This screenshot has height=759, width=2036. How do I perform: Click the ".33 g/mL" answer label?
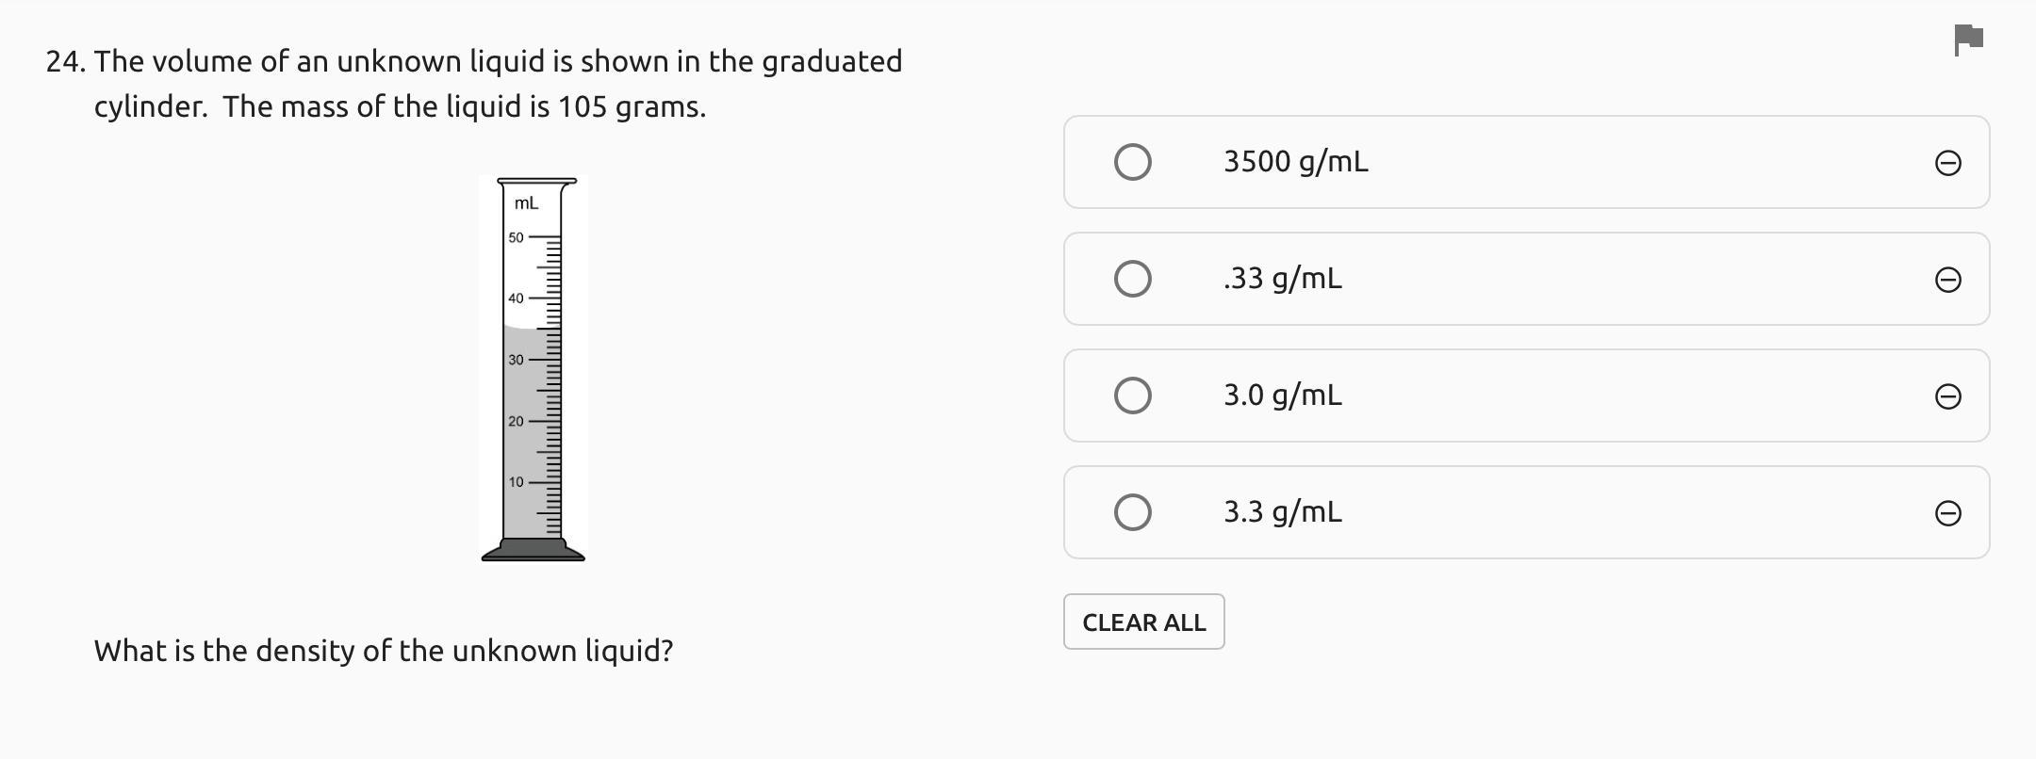point(1282,279)
